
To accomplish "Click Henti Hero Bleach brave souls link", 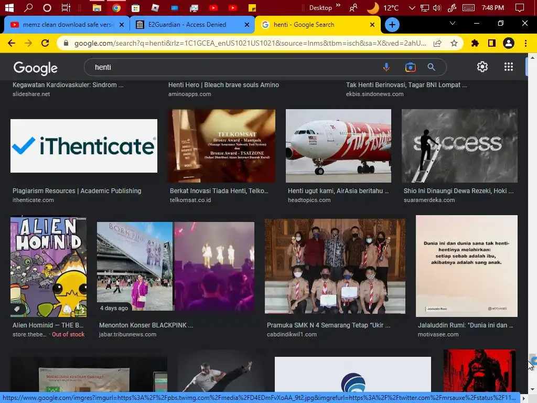I will 223,85.
